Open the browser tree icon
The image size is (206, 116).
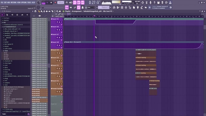coord(130,8)
